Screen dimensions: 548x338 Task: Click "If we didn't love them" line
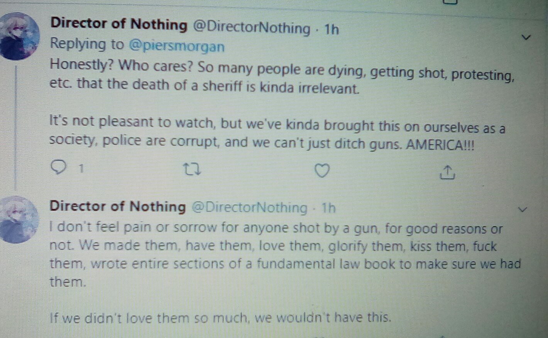pyautogui.click(x=220, y=318)
